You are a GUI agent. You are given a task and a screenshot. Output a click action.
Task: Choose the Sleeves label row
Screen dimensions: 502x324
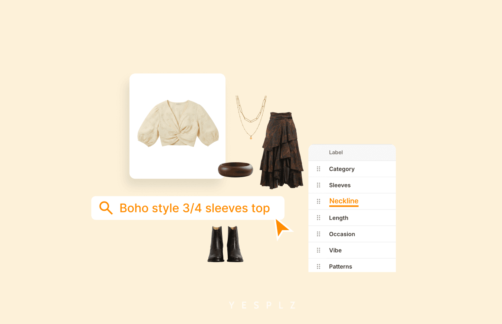click(x=352, y=185)
